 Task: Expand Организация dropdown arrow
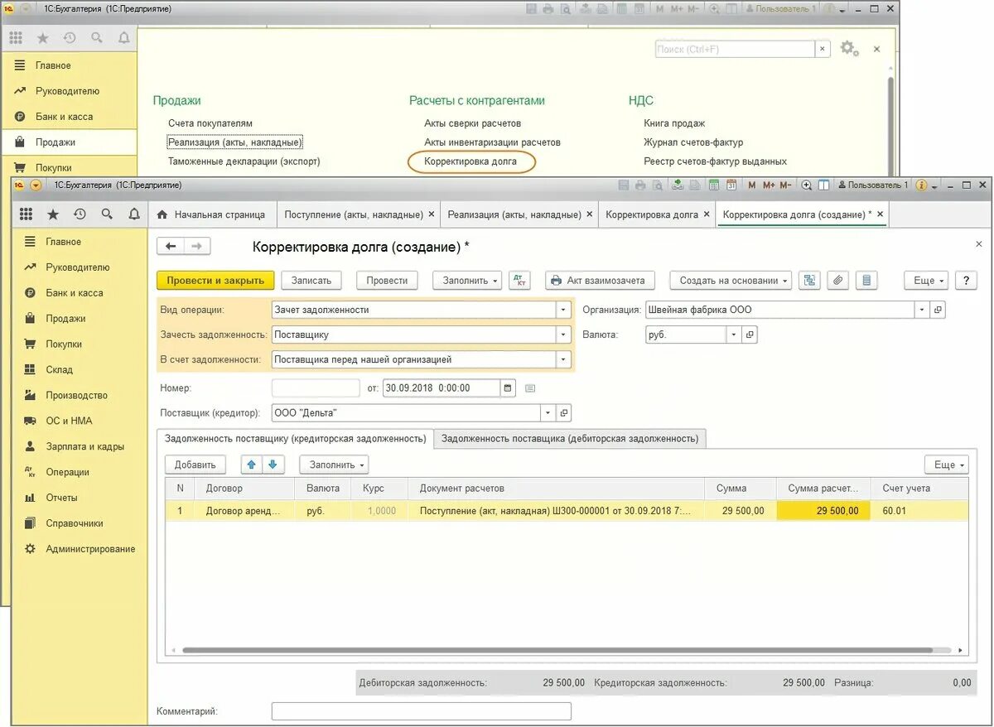tap(922, 310)
